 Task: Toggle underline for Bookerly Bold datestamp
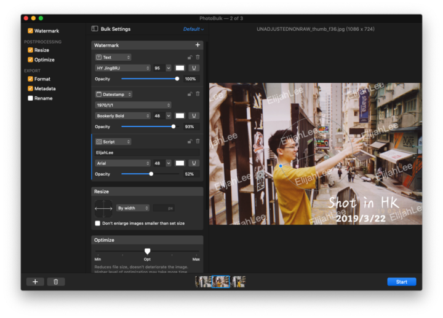pyautogui.click(x=194, y=115)
